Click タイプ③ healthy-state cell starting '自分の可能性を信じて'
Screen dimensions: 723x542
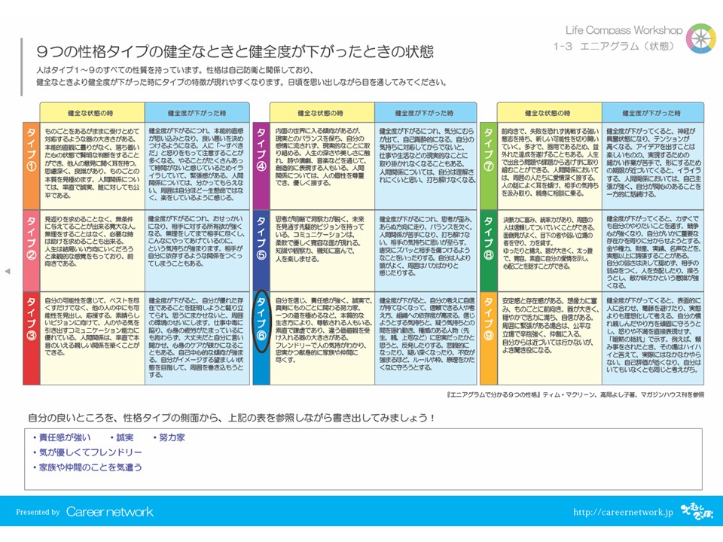coord(92,338)
